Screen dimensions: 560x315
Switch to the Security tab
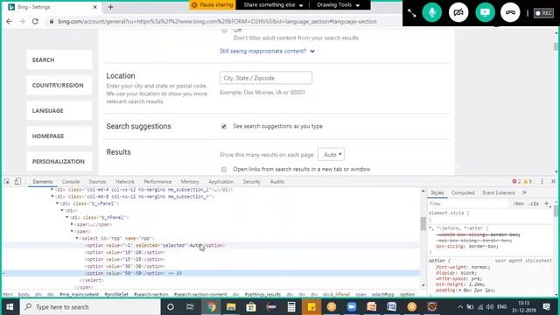[x=252, y=181]
